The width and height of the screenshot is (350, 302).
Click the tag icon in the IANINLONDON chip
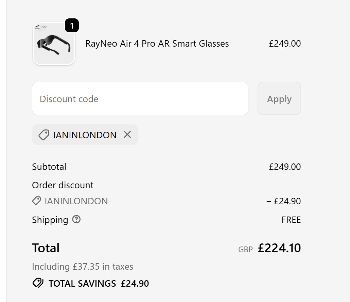point(43,135)
